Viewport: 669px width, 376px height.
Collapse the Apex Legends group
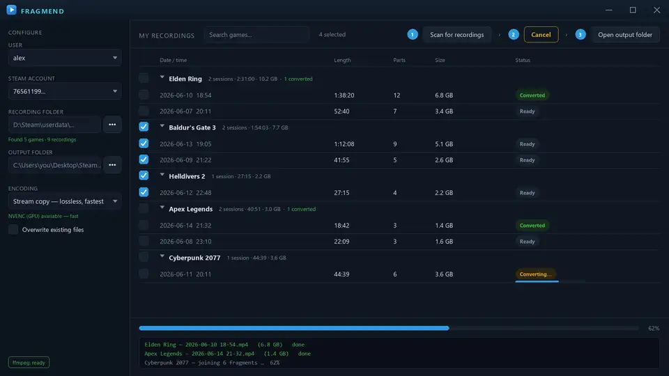coord(162,207)
